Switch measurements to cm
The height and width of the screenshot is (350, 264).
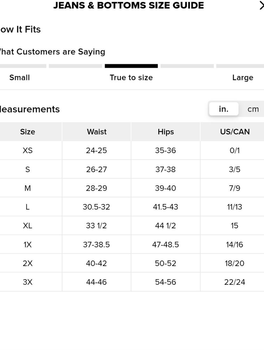click(x=253, y=109)
